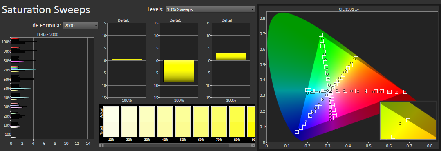Click the 100% blue target square on CIE chart
This screenshot has height=151, width=441.
[x=297, y=132]
